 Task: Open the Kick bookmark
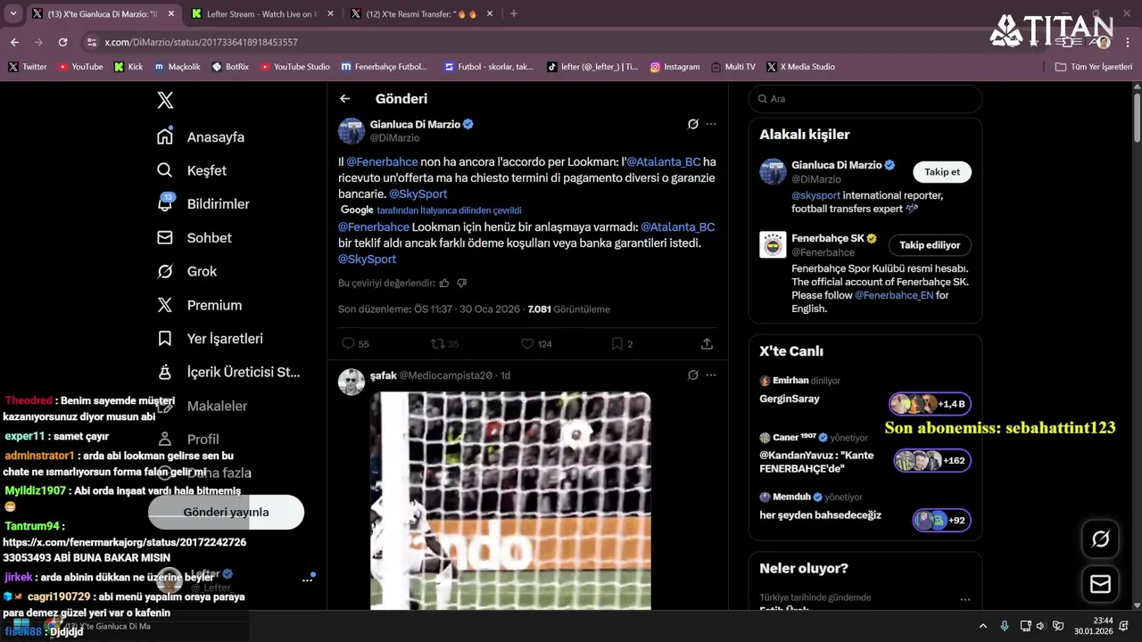[128, 67]
